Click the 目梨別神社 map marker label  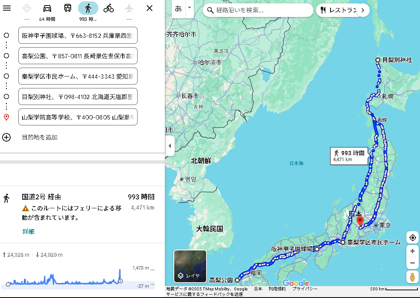click(397, 60)
